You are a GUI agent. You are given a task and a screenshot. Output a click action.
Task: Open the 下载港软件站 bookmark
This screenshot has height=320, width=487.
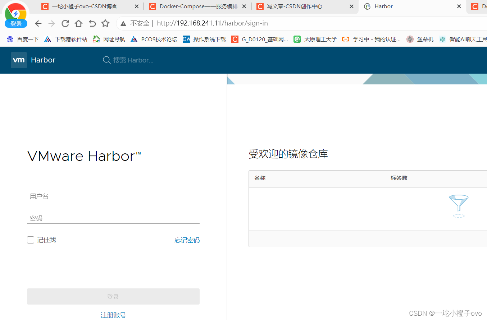[x=66, y=39]
